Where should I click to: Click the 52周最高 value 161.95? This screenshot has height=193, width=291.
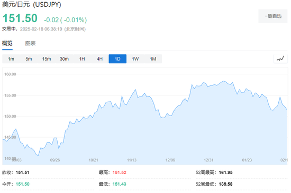point(226,172)
